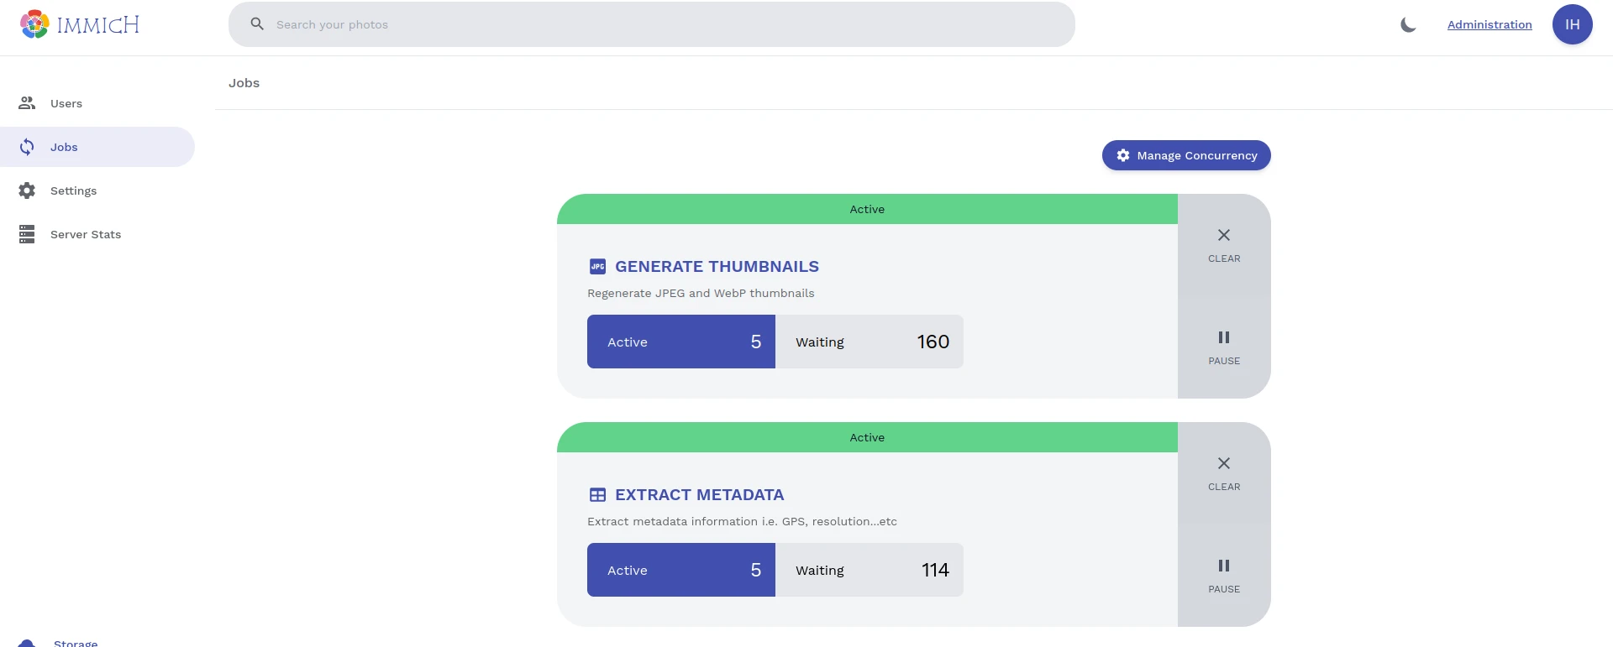1613x647 pixels.
Task: Click the table icon beside Extract Metadata
Action: (597, 495)
